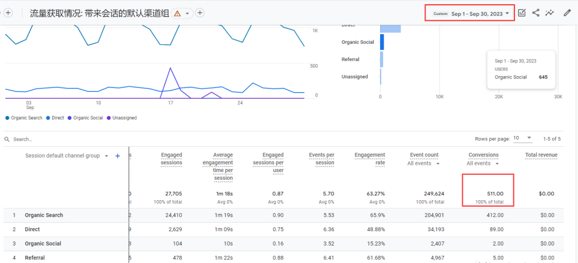Open the customize report pencil icon
This screenshot has width=578, height=263.
tap(567, 13)
